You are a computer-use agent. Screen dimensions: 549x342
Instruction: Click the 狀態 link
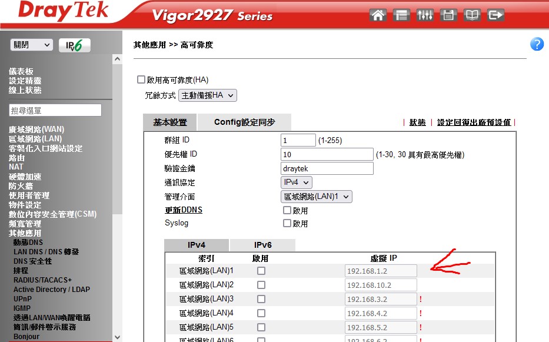[x=417, y=122]
